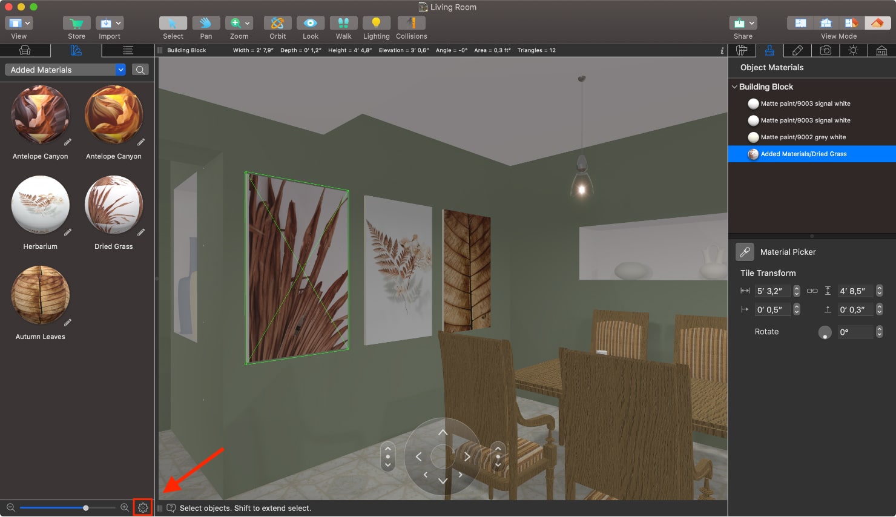Click the tile width field 5' 3,2"
This screenshot has height=517, width=896.
pyautogui.click(x=772, y=291)
